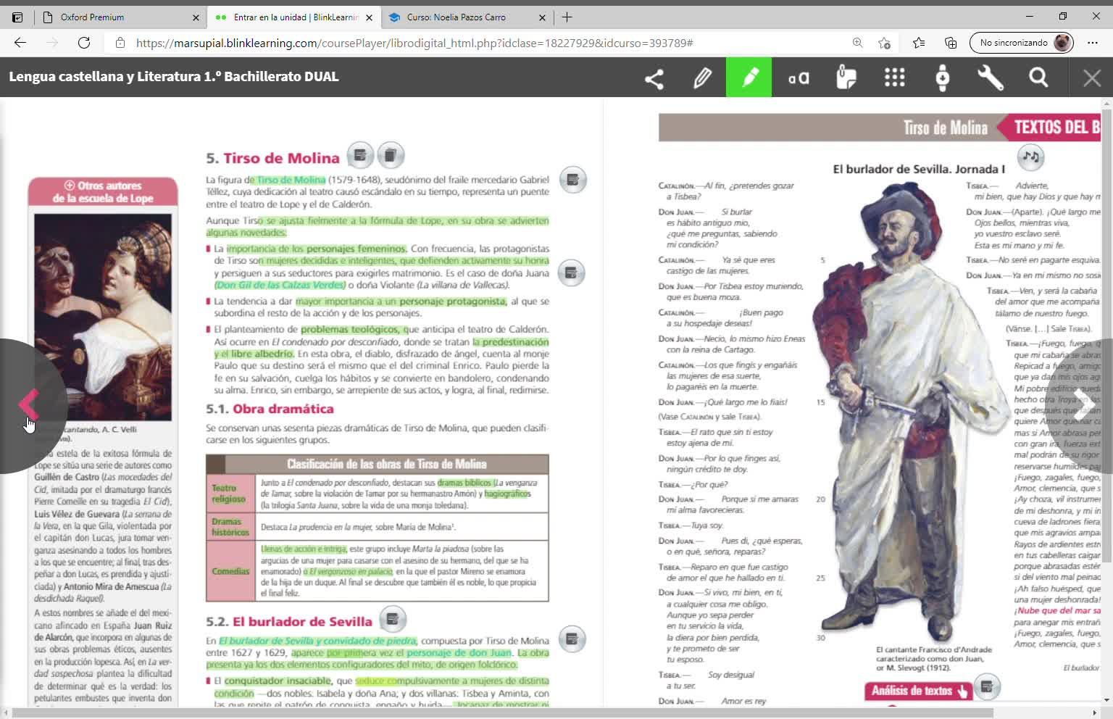The height and width of the screenshot is (719, 1113).
Task: Toggle the green highlighter tool
Action: tap(749, 77)
